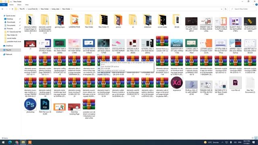This screenshot has height=145, width=258.
Task: Select the Untitled-1 image file
Action: click(x=60, y=108)
